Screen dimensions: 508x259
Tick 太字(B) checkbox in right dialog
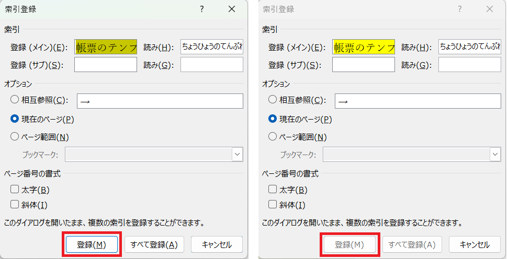[x=273, y=190]
